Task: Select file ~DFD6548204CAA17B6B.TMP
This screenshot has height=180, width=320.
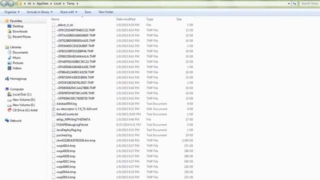Action: coord(76,88)
